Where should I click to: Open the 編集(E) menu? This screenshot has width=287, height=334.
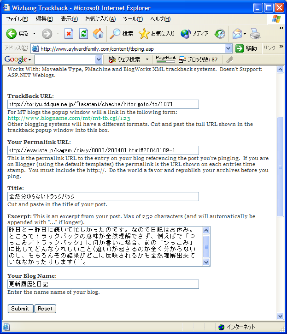[44, 19]
